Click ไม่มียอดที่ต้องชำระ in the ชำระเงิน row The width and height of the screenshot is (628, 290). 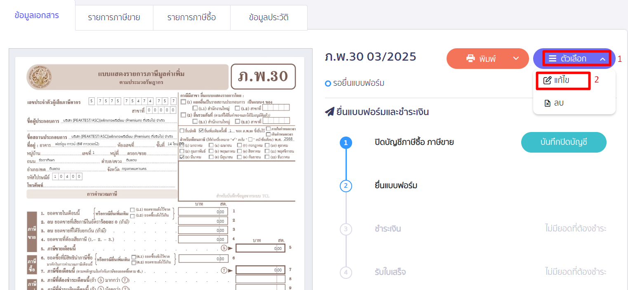coord(576,229)
